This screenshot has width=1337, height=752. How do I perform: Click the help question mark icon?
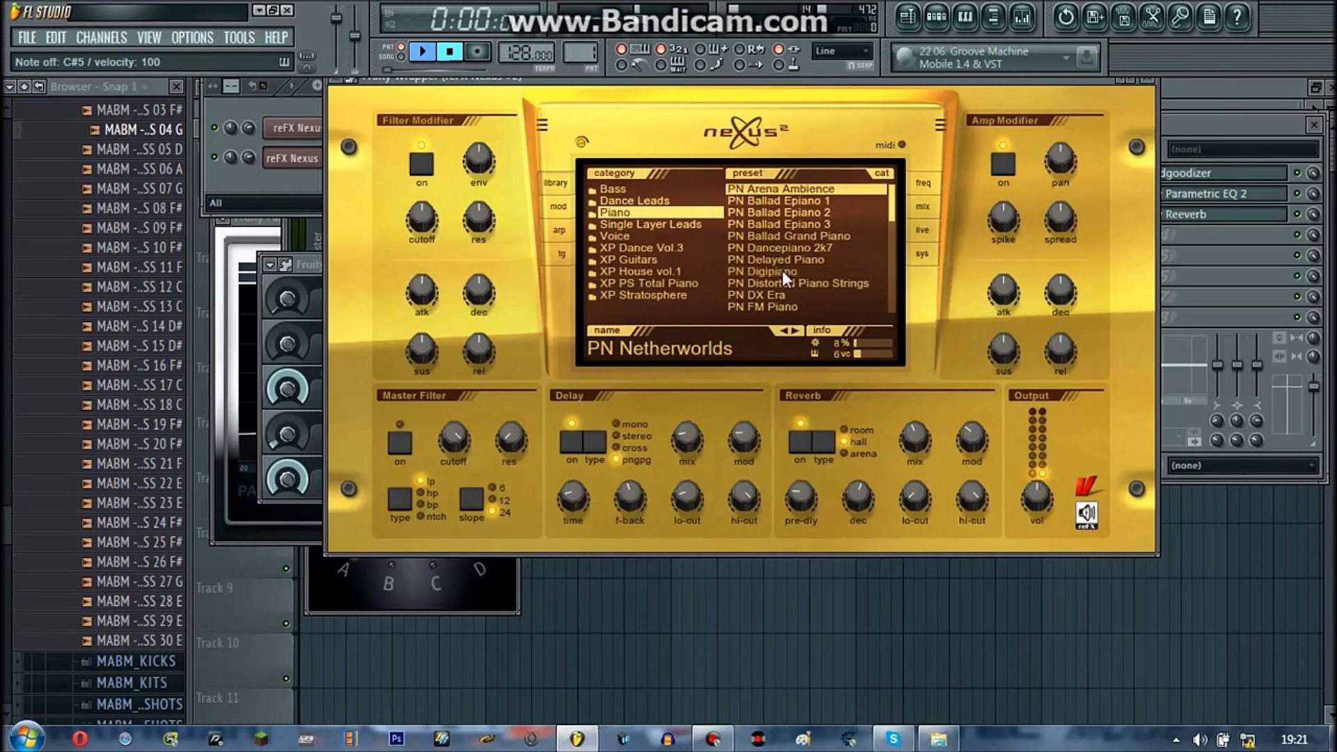coord(1237,17)
